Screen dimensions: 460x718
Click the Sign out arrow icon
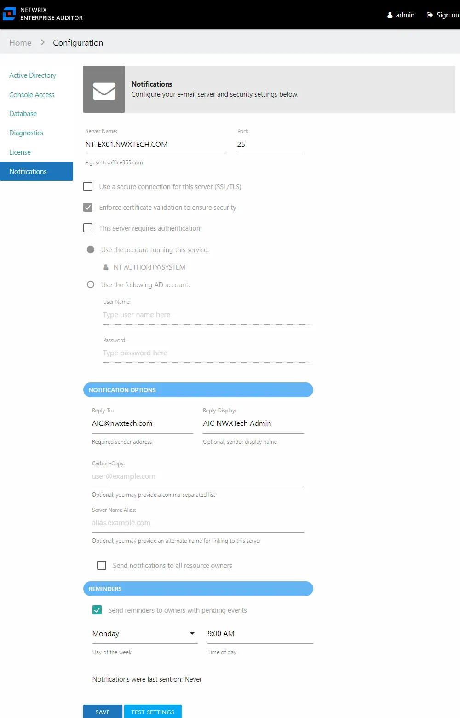[x=430, y=15]
